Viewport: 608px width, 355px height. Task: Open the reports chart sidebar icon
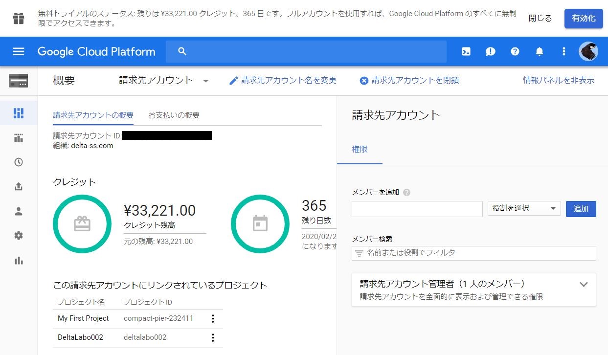19,138
